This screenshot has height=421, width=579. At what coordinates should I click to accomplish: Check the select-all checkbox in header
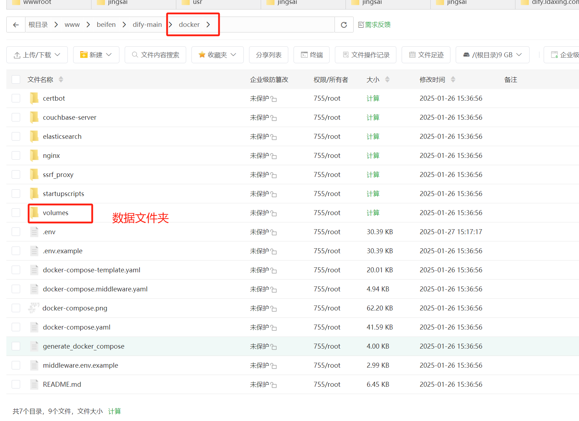16,79
